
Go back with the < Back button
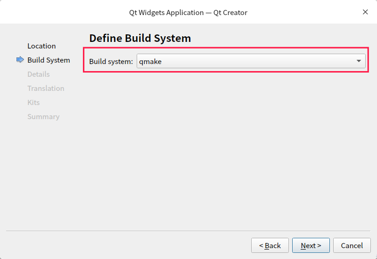[x=270, y=245]
